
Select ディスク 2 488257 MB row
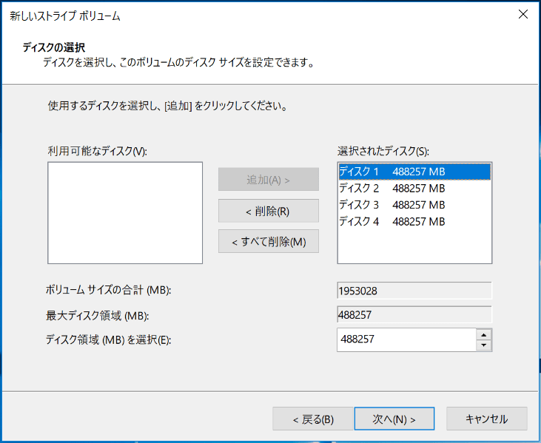point(414,189)
